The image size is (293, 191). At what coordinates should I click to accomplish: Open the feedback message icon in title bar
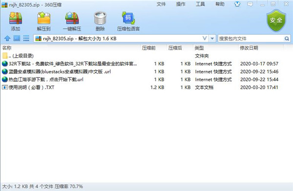[250, 4]
